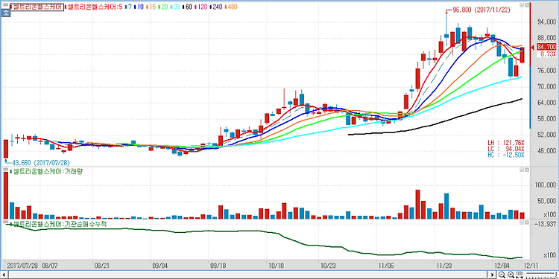559x279 pixels.
Task: Select the purple 240-day moving average legend
Action: click(x=217, y=7)
